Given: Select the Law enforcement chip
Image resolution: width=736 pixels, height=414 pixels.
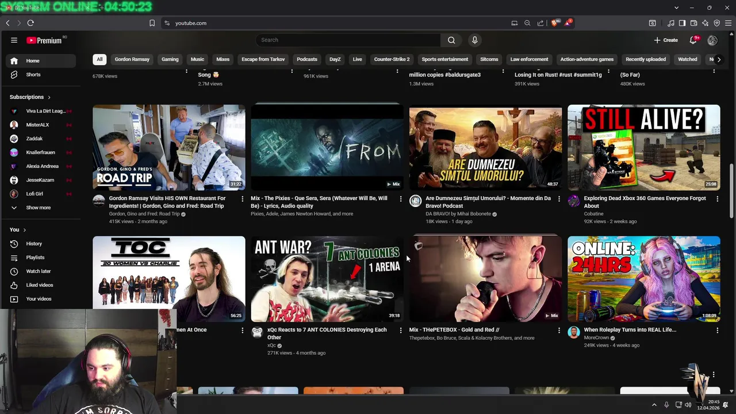Looking at the screenshot, I should click(x=529, y=59).
